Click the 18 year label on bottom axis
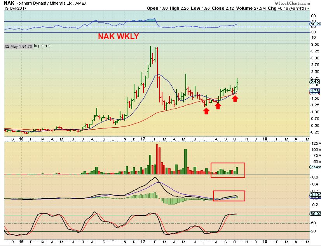 click(265, 242)
